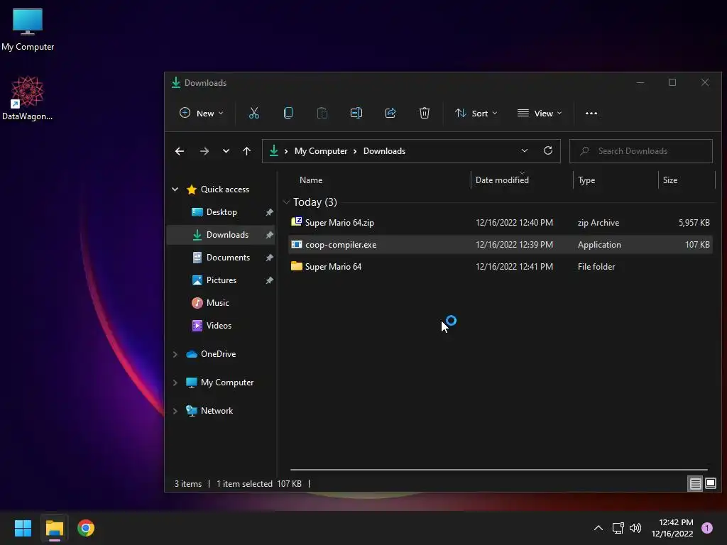Go forward with the right arrow

click(204, 151)
